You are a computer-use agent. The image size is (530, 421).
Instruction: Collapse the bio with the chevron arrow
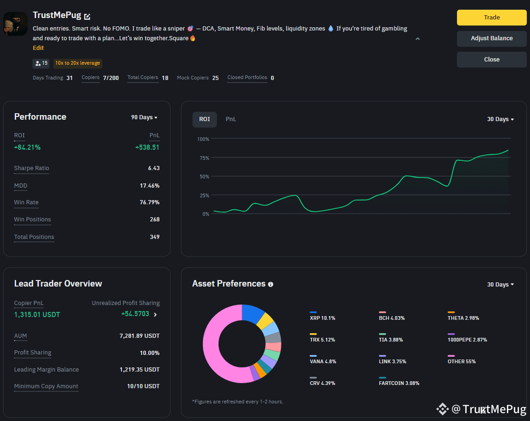pyautogui.click(x=418, y=38)
